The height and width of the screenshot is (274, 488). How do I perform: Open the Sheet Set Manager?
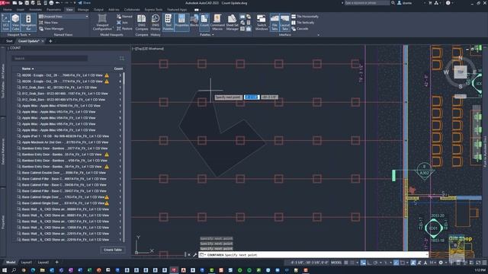tap(232, 23)
